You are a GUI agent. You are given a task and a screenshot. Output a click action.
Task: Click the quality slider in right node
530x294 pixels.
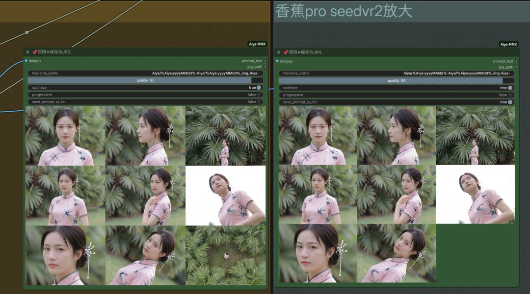397,80
